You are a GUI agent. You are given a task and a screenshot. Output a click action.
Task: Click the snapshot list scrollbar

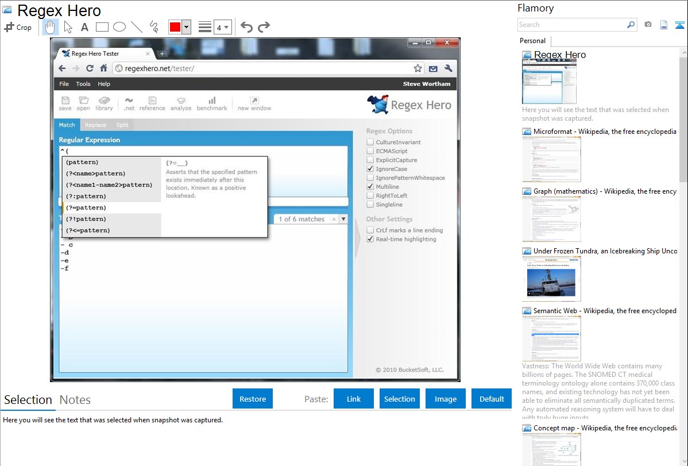(683, 118)
